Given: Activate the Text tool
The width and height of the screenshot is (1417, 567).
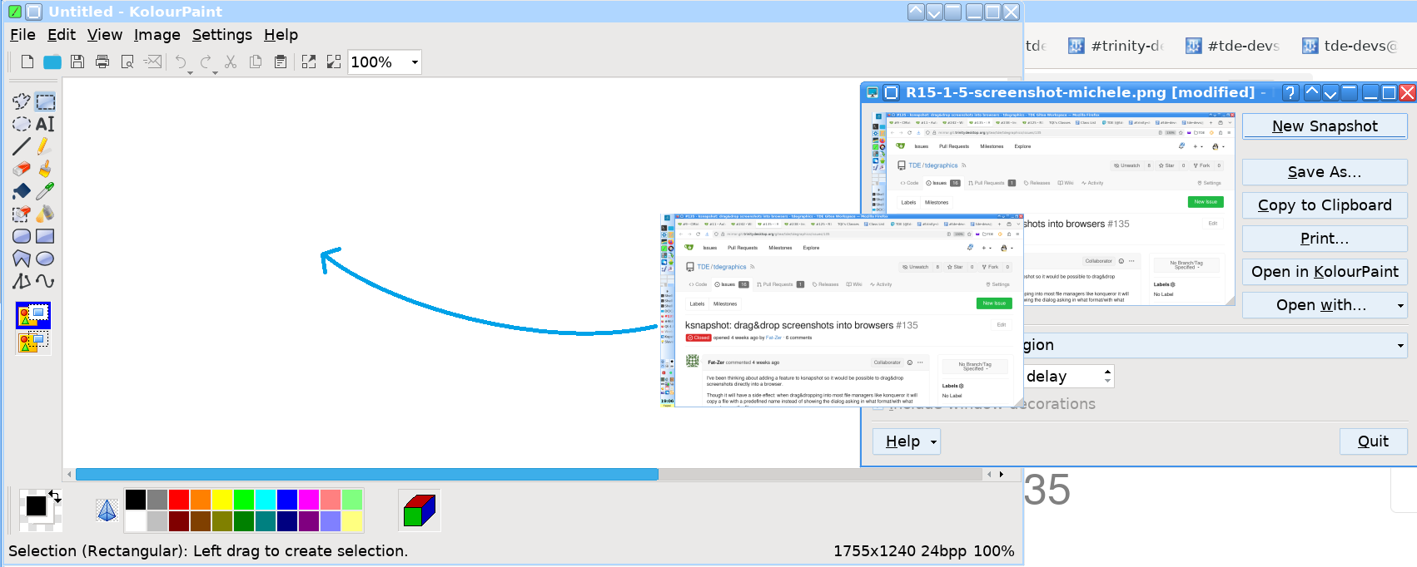Looking at the screenshot, I should pos(45,124).
